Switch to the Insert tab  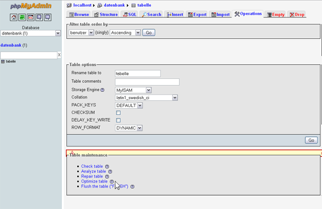[x=175, y=15]
